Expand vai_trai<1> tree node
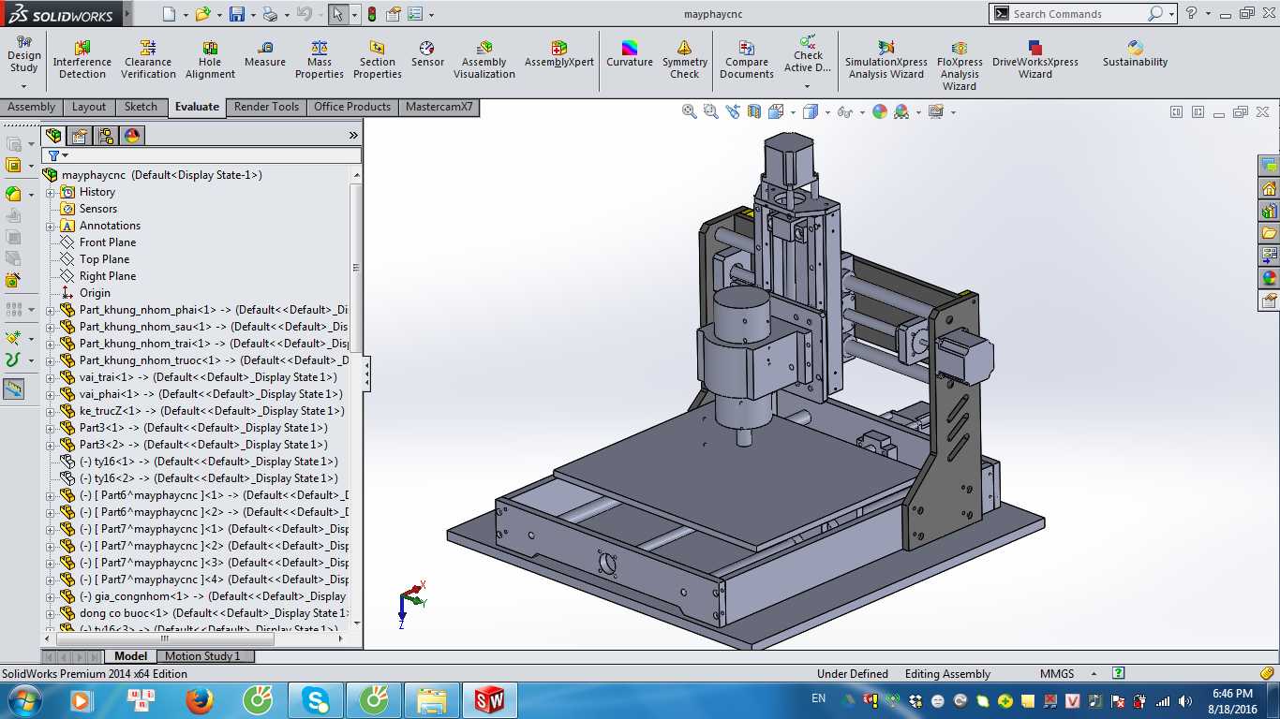The height and width of the screenshot is (719, 1280). pyautogui.click(x=51, y=377)
